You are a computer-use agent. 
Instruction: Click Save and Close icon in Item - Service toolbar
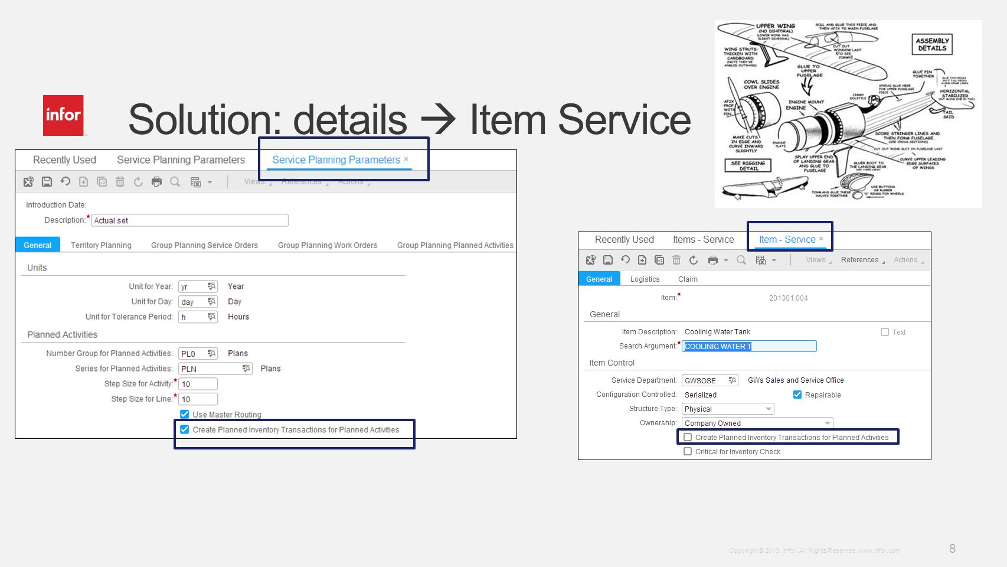[590, 260]
